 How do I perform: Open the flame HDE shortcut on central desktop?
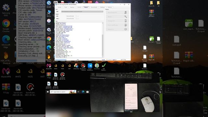coord(49,58)
